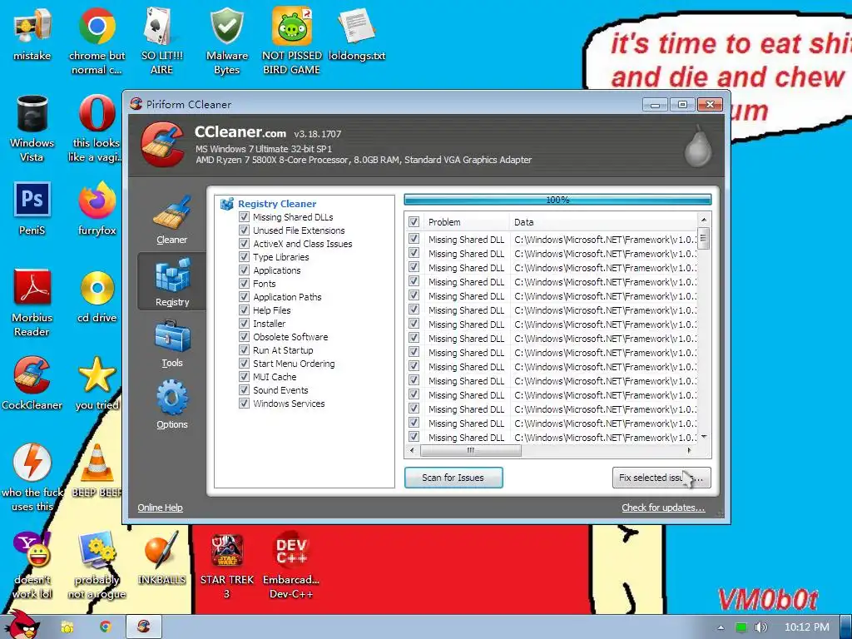This screenshot has width=852, height=639.
Task: Click the horizontal scrollbar thumb in results
Action: 471,450
